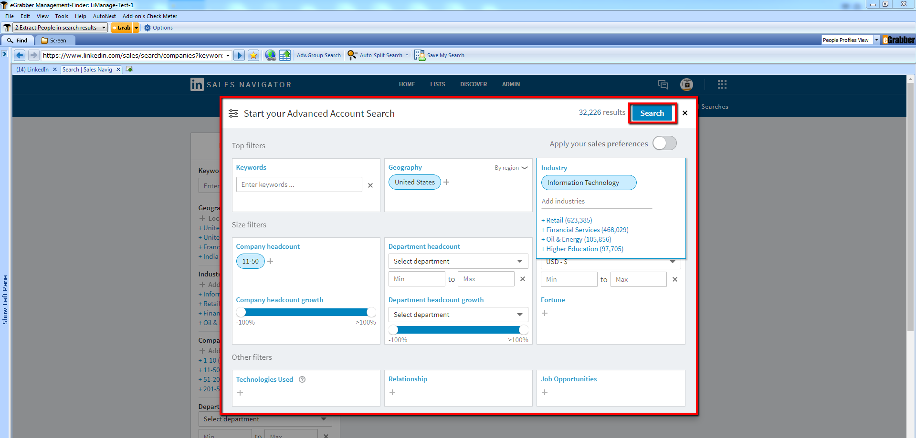This screenshot has width=916, height=438.
Task: Open the AutoNext menu
Action: [104, 16]
